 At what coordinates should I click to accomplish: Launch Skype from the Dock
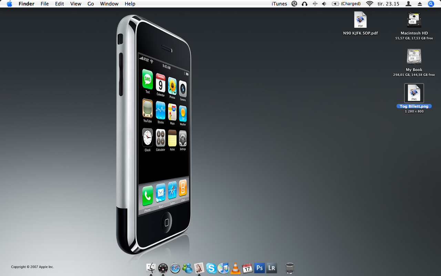point(211,268)
